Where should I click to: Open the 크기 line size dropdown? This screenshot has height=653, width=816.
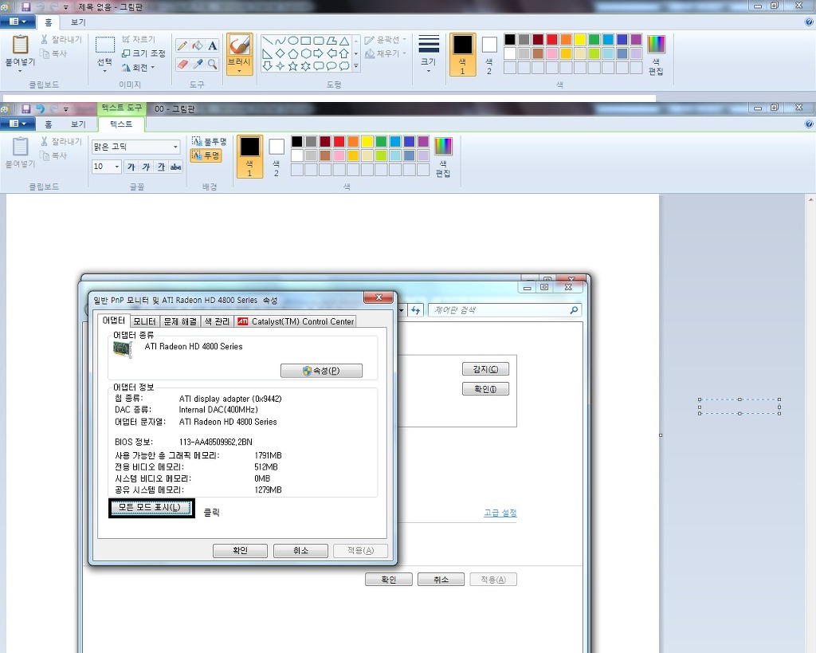pos(428,53)
